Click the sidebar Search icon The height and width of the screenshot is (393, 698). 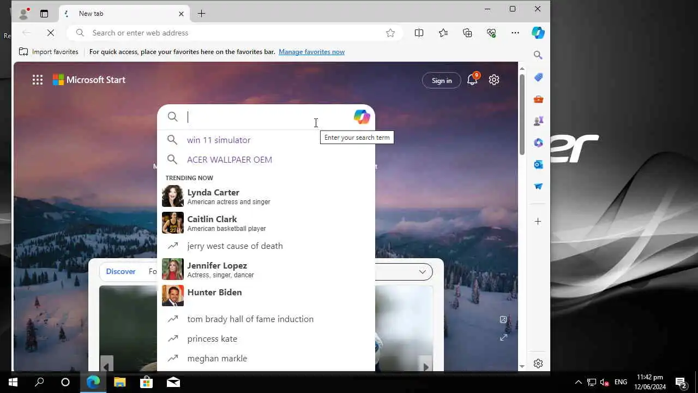point(538,55)
